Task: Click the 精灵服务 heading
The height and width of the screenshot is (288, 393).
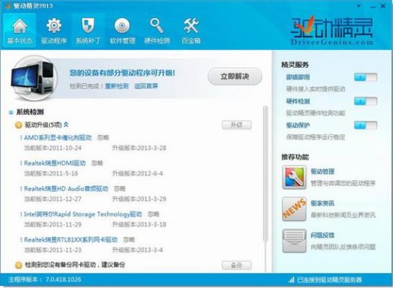Action: pyautogui.click(x=295, y=65)
